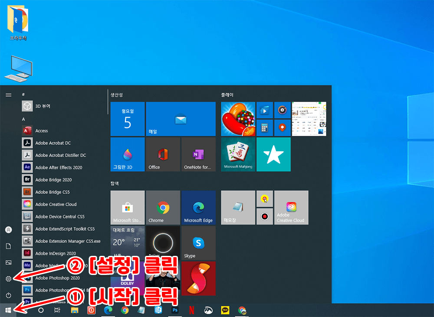Open KakaoTalk on taskbar
Image resolution: width=434 pixels, height=317 pixels.
coord(225,310)
